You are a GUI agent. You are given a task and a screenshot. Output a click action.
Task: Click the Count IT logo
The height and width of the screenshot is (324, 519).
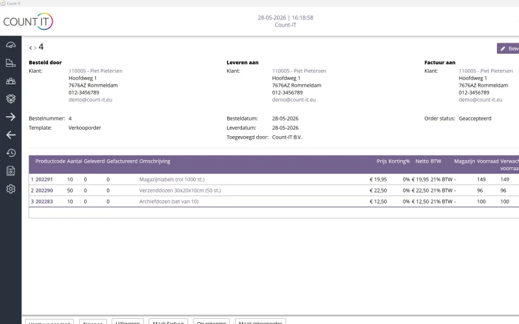pos(28,21)
